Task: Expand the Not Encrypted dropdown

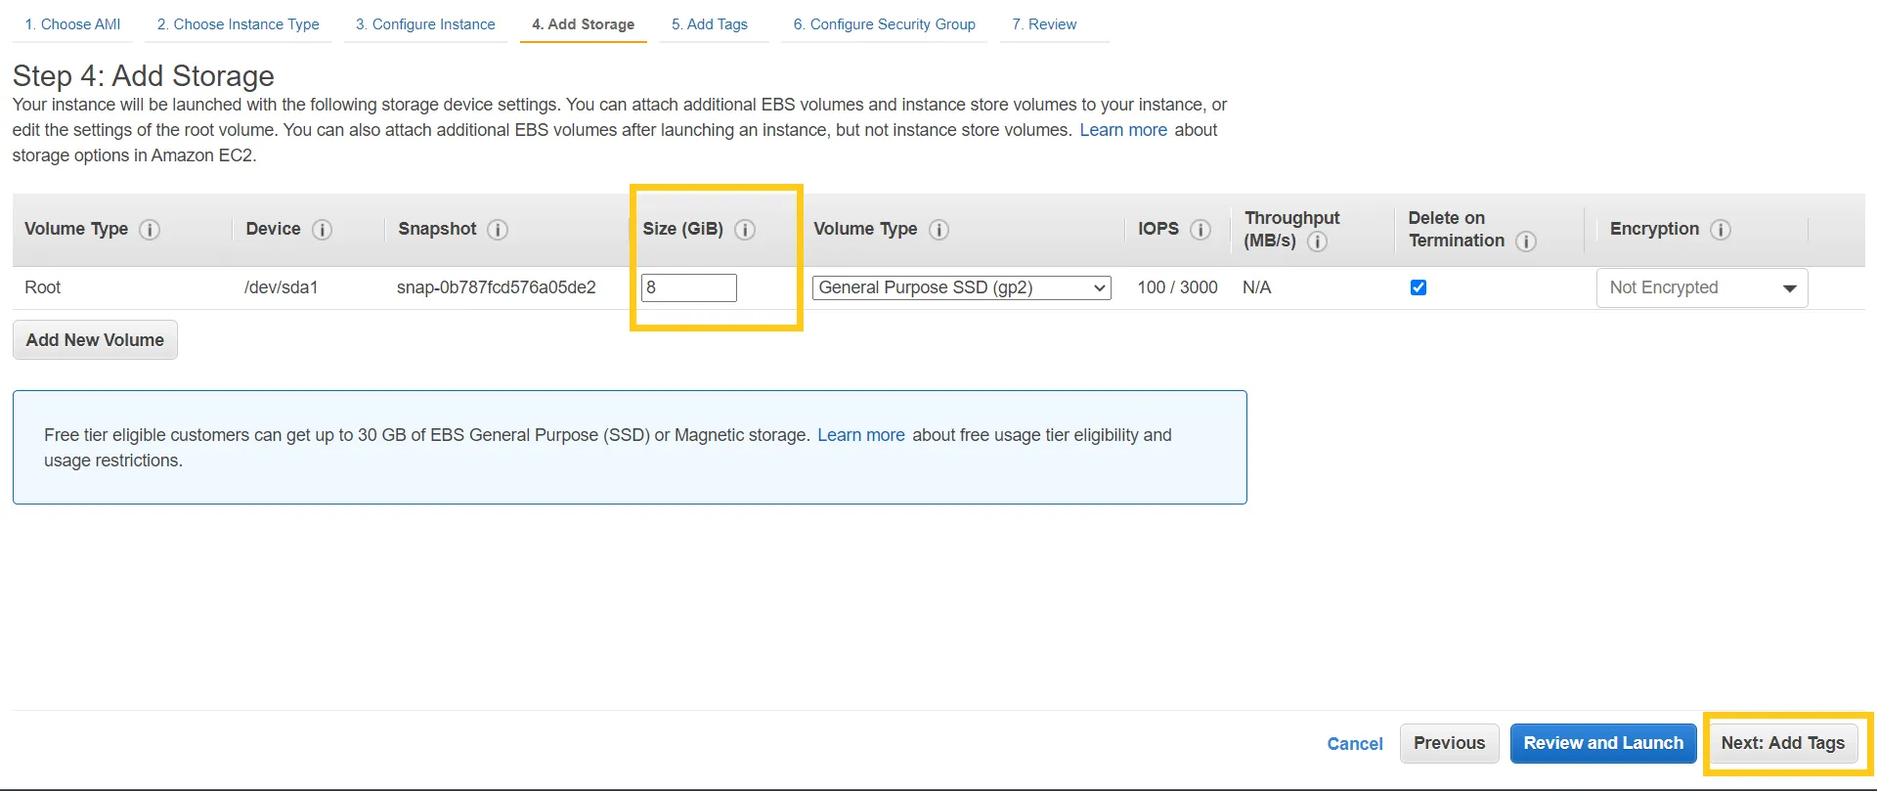Action: (x=1701, y=288)
